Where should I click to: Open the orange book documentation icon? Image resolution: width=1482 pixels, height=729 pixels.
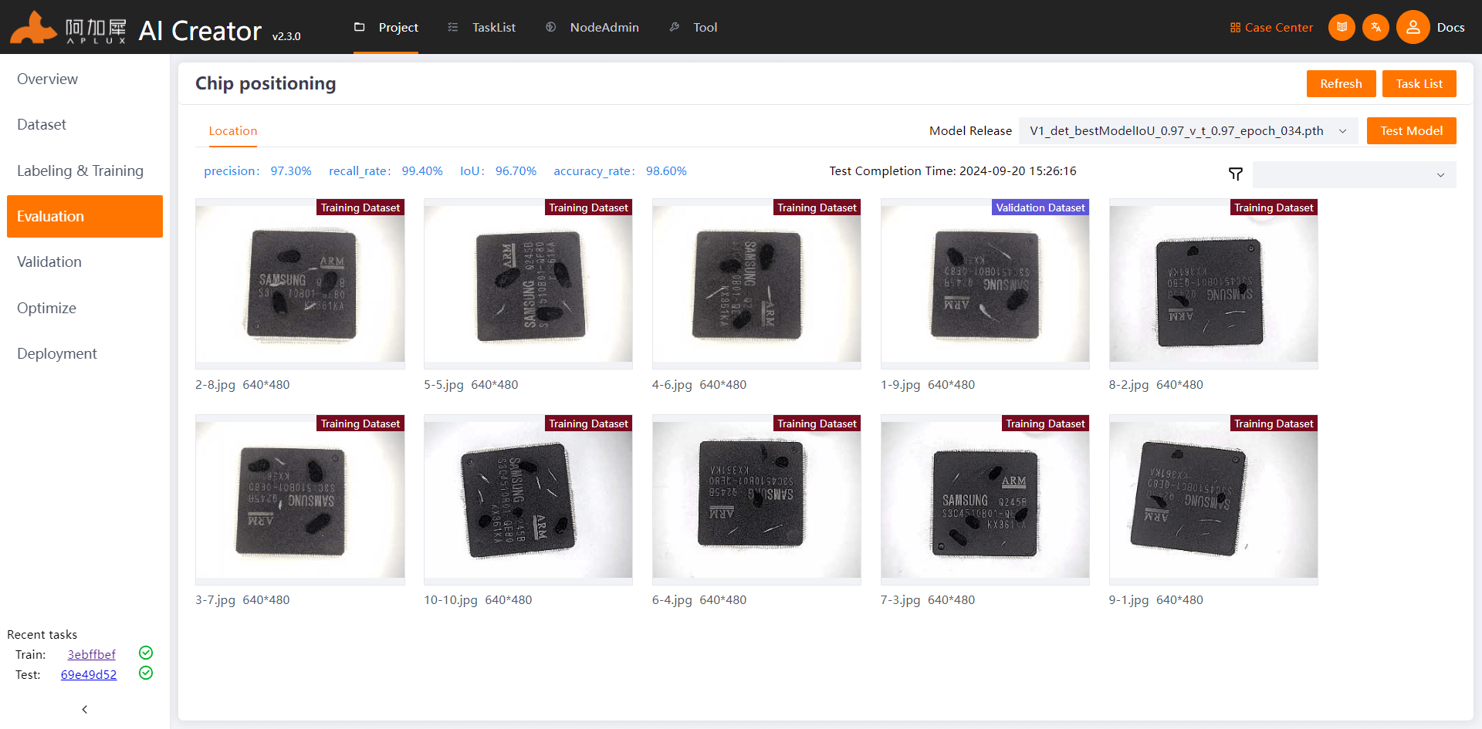pyautogui.click(x=1342, y=27)
